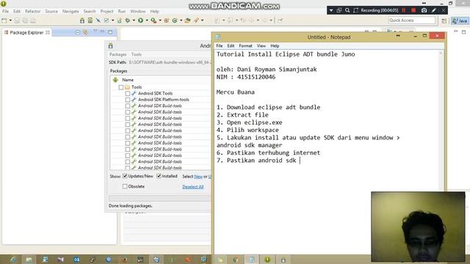Open Package Explorer View Menu triangle
Image resolution: width=470 pixels, height=264 pixels.
[95, 32]
